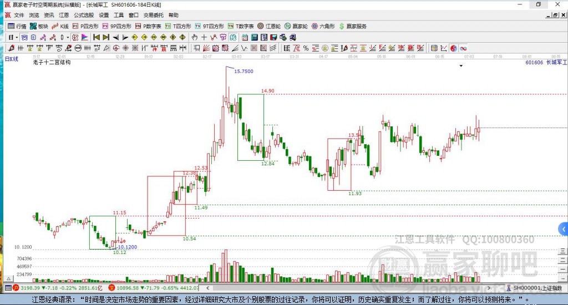Open the 设置 menu

coord(104,15)
